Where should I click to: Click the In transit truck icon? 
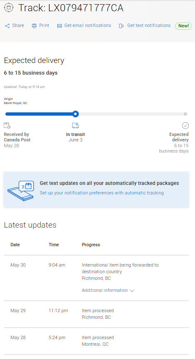click(76, 126)
